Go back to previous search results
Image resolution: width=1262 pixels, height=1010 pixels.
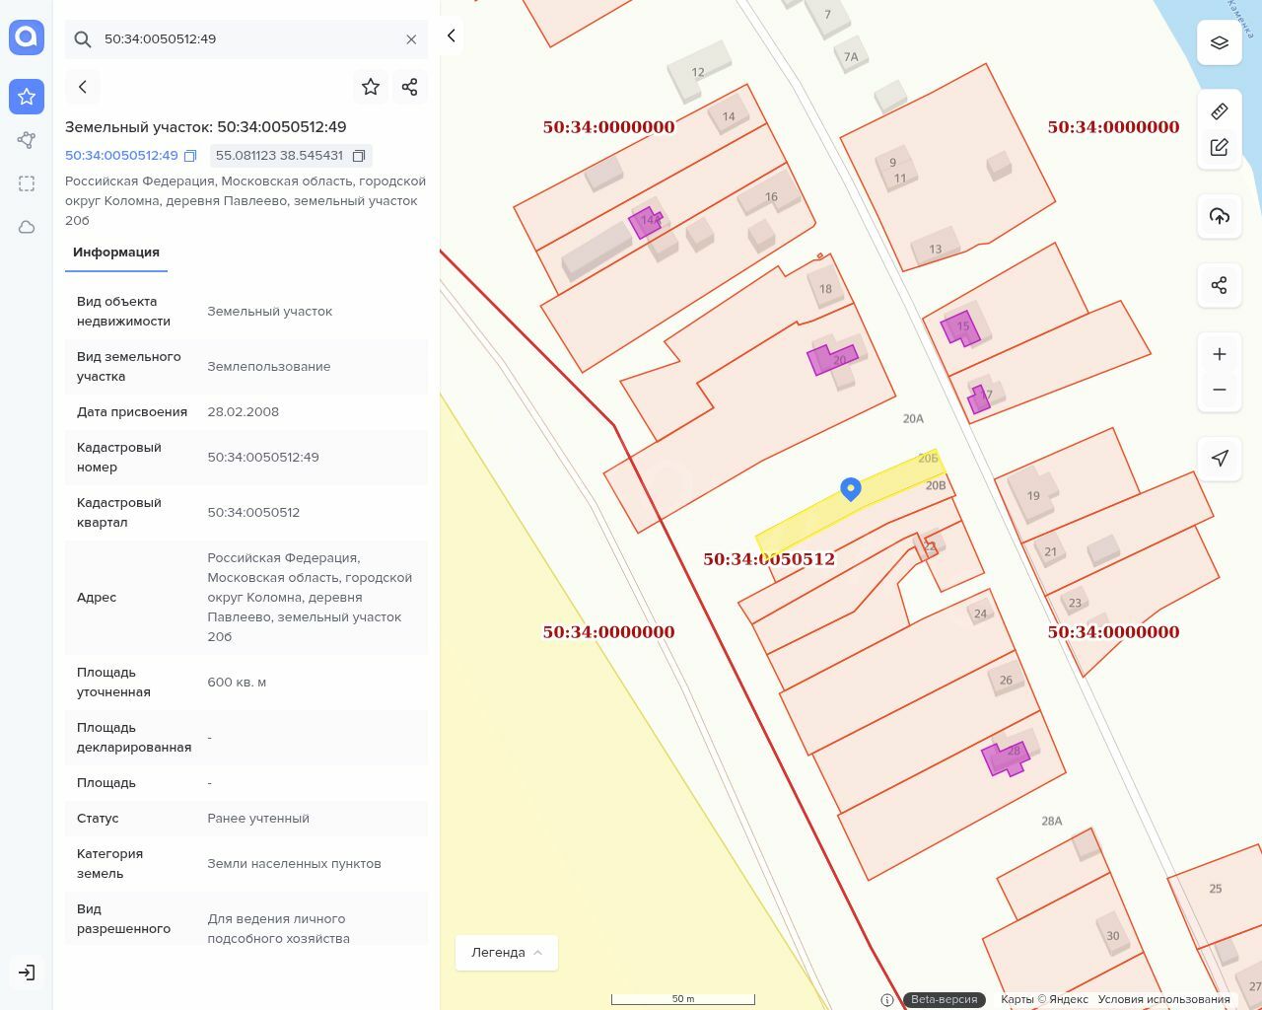tap(83, 87)
